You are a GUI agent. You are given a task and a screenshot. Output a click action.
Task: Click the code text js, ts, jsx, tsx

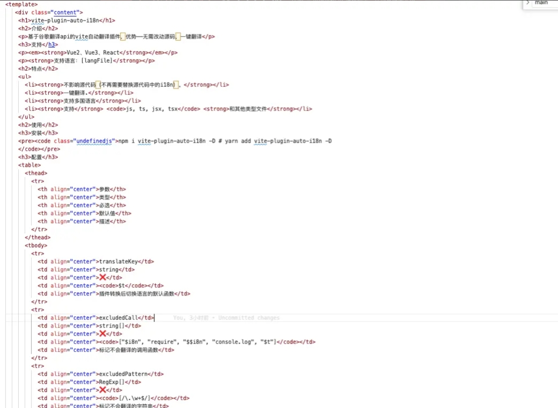[153, 109]
